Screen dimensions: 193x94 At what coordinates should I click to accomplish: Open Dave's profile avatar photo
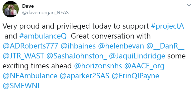click(10, 9)
